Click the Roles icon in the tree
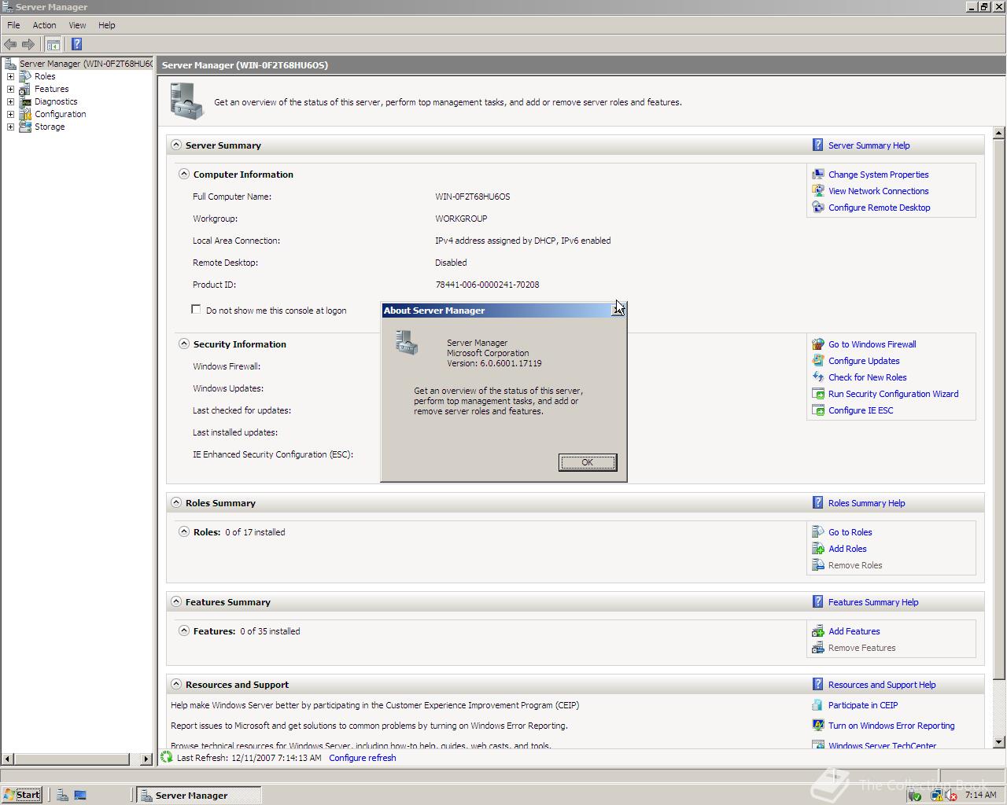 coord(25,76)
